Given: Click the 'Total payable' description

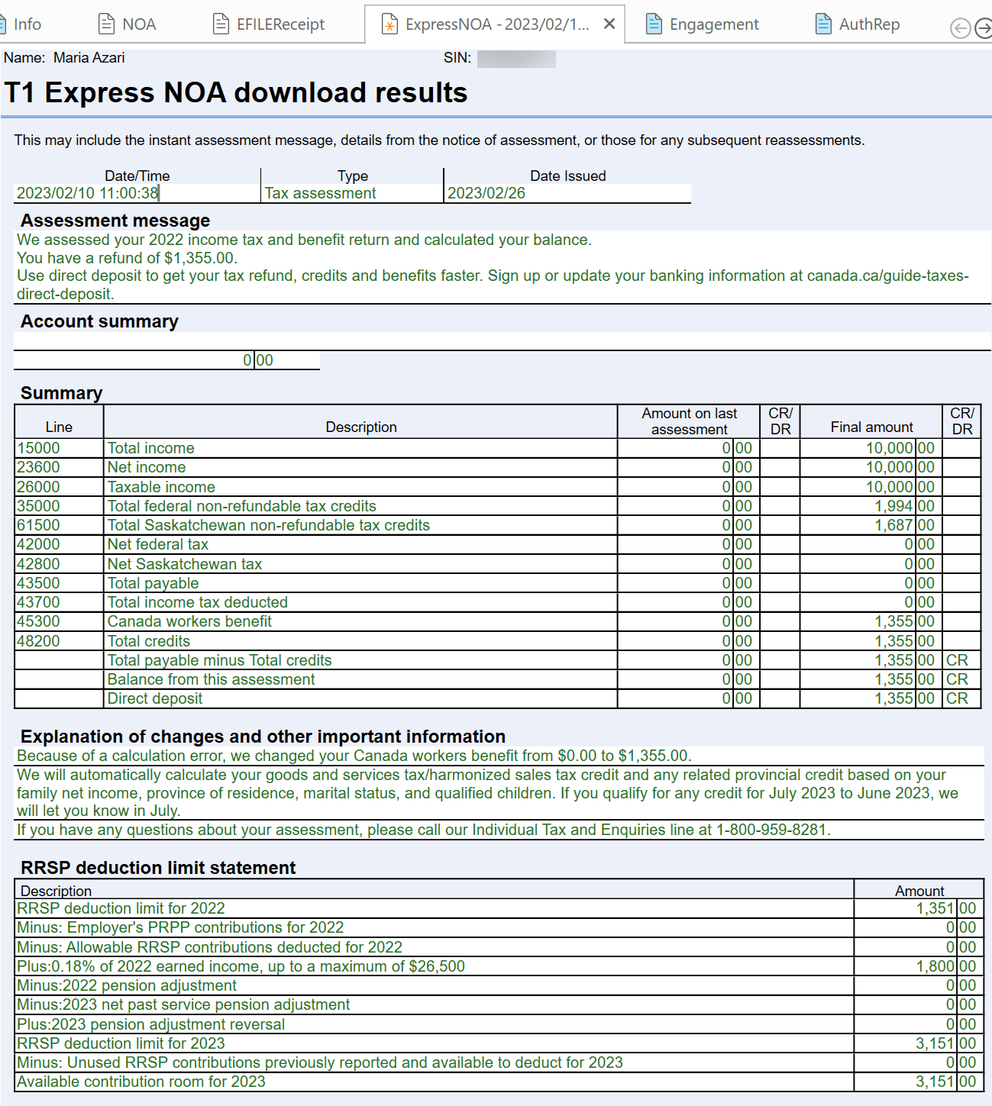Looking at the screenshot, I should 153,583.
